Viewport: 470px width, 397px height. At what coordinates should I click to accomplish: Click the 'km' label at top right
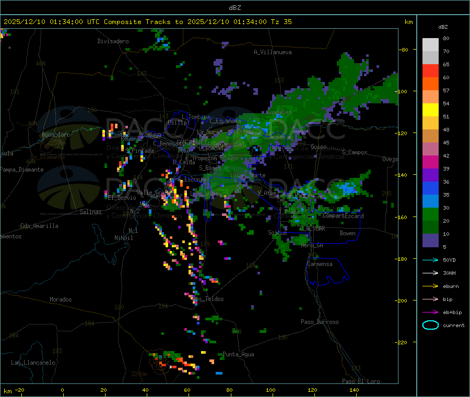coord(408,22)
